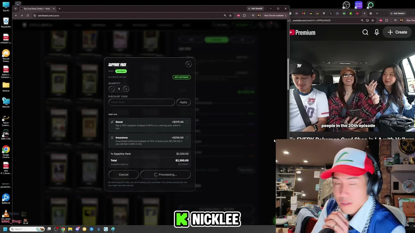This screenshot has width=415, height=233.
Task: Open the Windows Start menu
Action: click(5, 229)
